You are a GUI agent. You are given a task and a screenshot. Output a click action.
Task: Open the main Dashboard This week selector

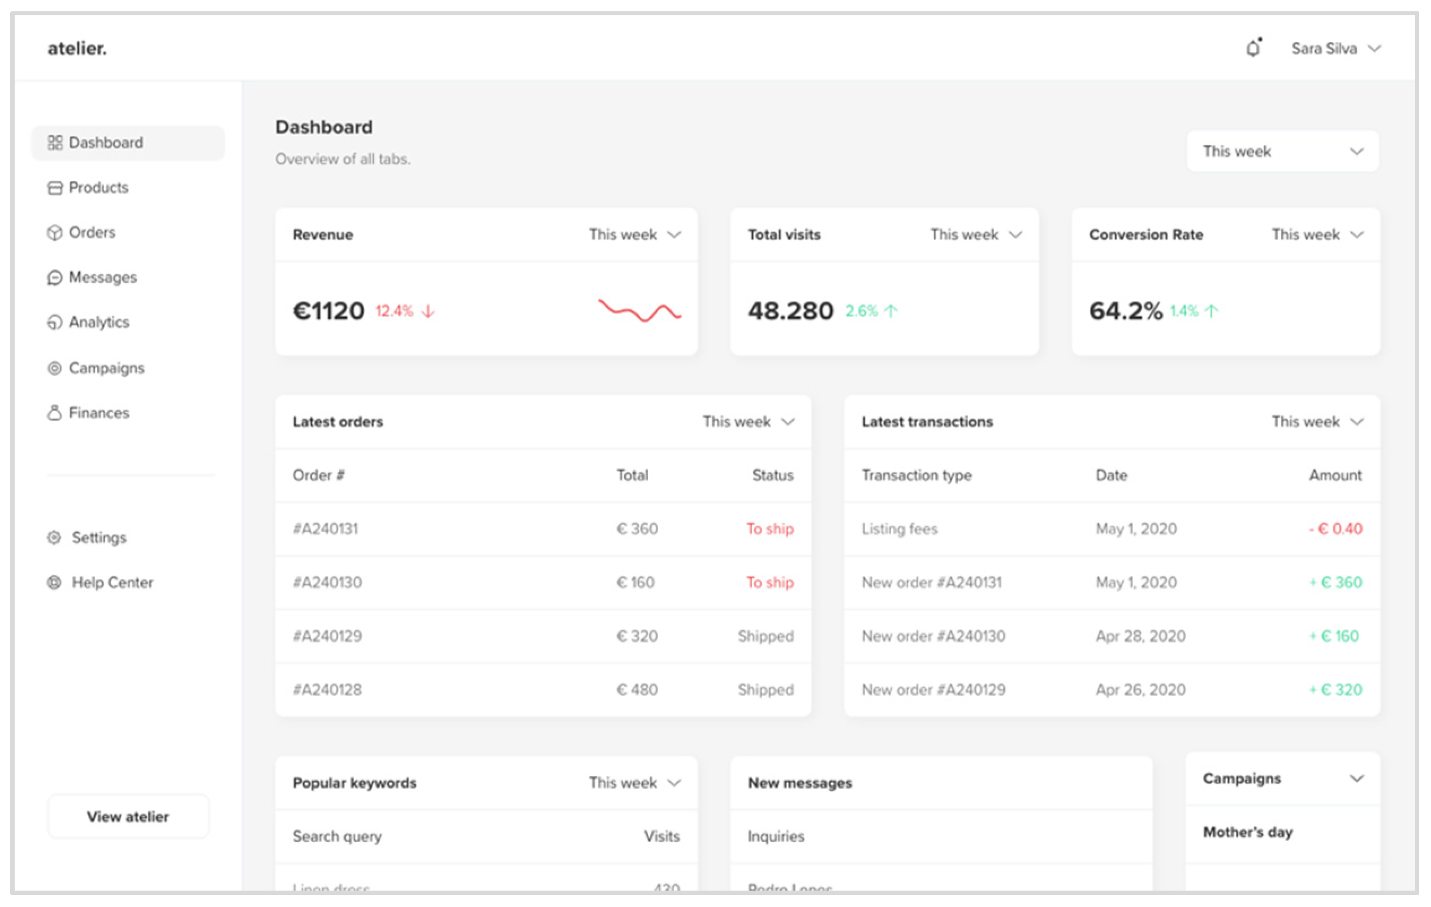pos(1282,152)
